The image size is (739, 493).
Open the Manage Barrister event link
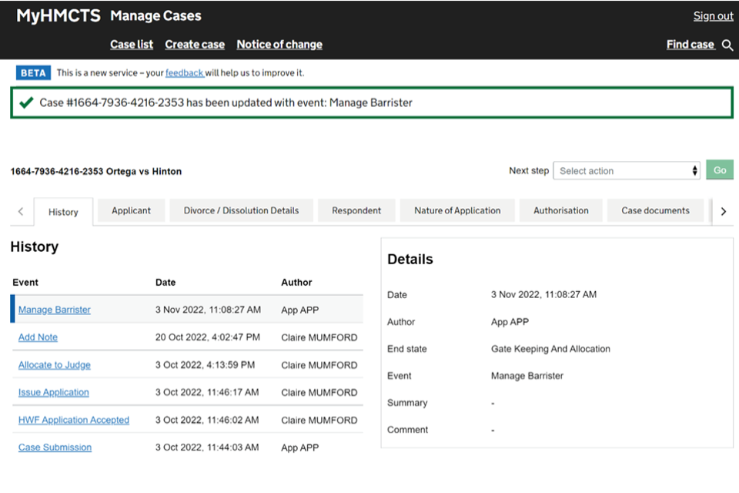[x=55, y=310]
